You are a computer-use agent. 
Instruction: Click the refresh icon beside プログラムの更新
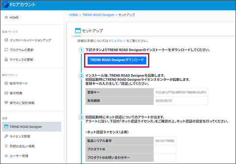pos(6,50)
